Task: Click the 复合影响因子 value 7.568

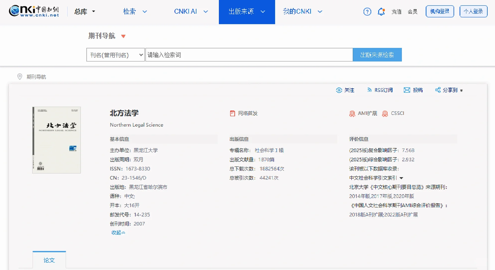Action: pos(408,150)
